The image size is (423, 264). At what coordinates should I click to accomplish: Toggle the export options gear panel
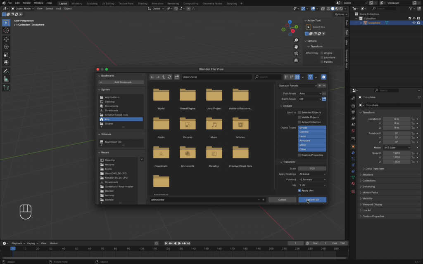pos(323,77)
